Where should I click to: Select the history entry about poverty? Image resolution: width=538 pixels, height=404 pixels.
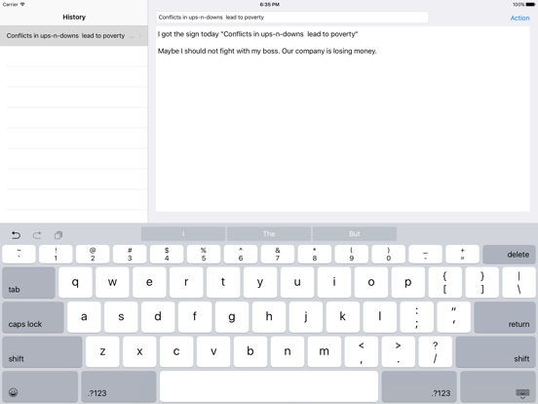[x=74, y=36]
